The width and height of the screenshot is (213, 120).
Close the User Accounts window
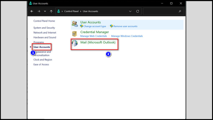coord(181,3)
